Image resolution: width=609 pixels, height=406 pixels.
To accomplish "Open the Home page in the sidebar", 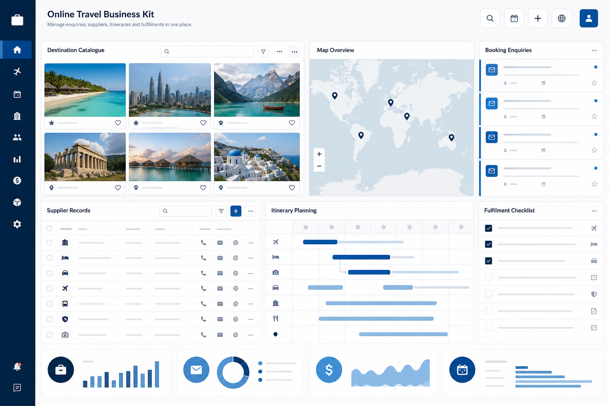I will pos(17,50).
